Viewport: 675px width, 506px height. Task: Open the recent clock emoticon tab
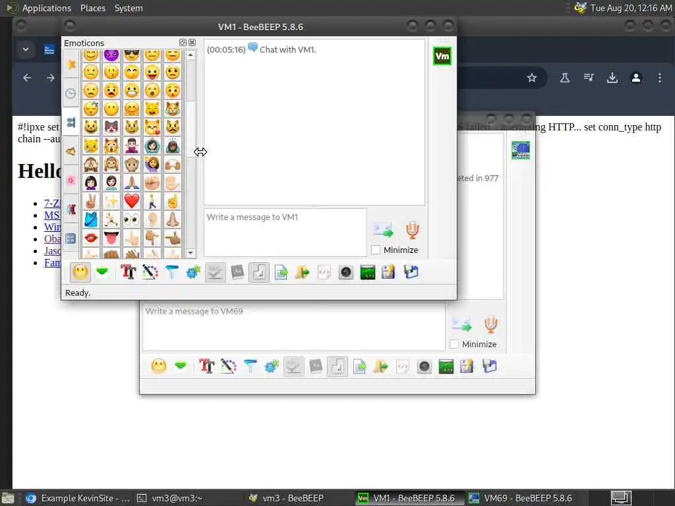pyautogui.click(x=71, y=93)
